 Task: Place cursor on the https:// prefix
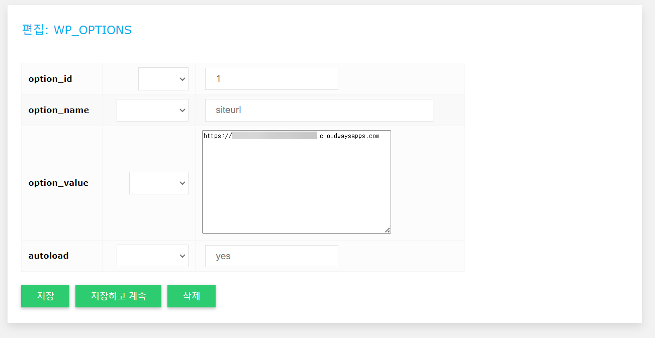tap(218, 136)
